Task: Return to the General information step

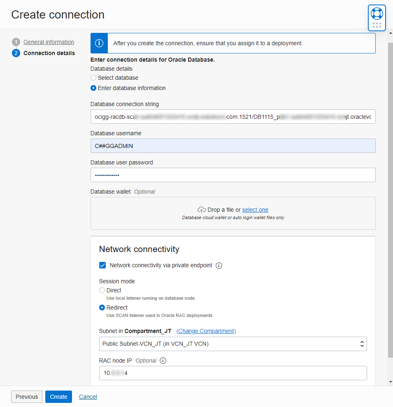Action: click(48, 42)
